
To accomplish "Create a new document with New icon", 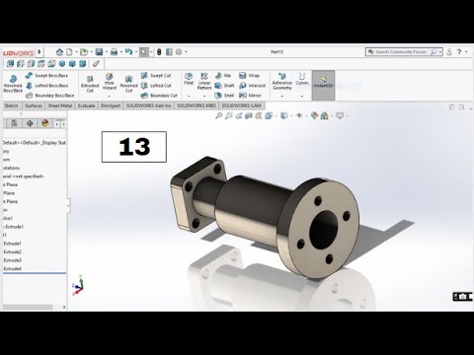I will (x=69, y=52).
